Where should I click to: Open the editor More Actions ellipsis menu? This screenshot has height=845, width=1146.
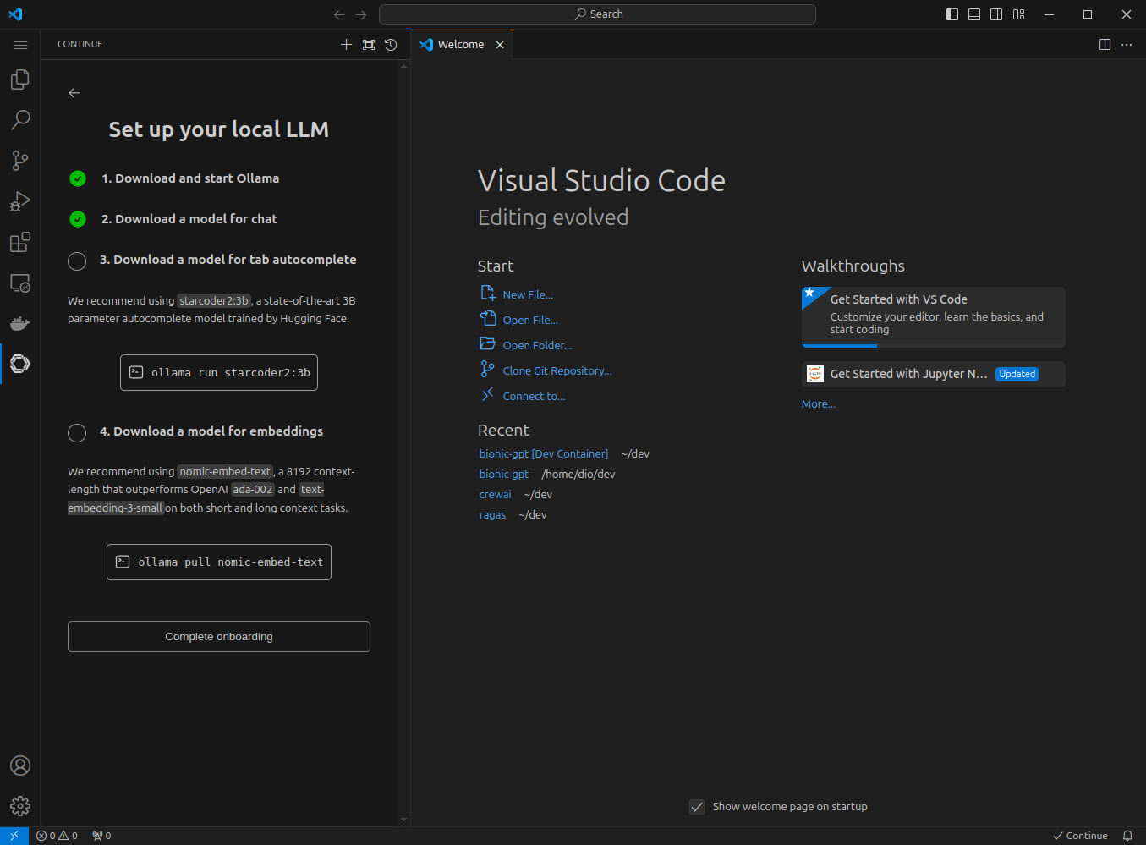click(1127, 45)
